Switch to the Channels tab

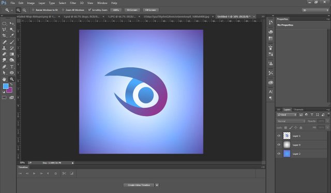[298, 110]
